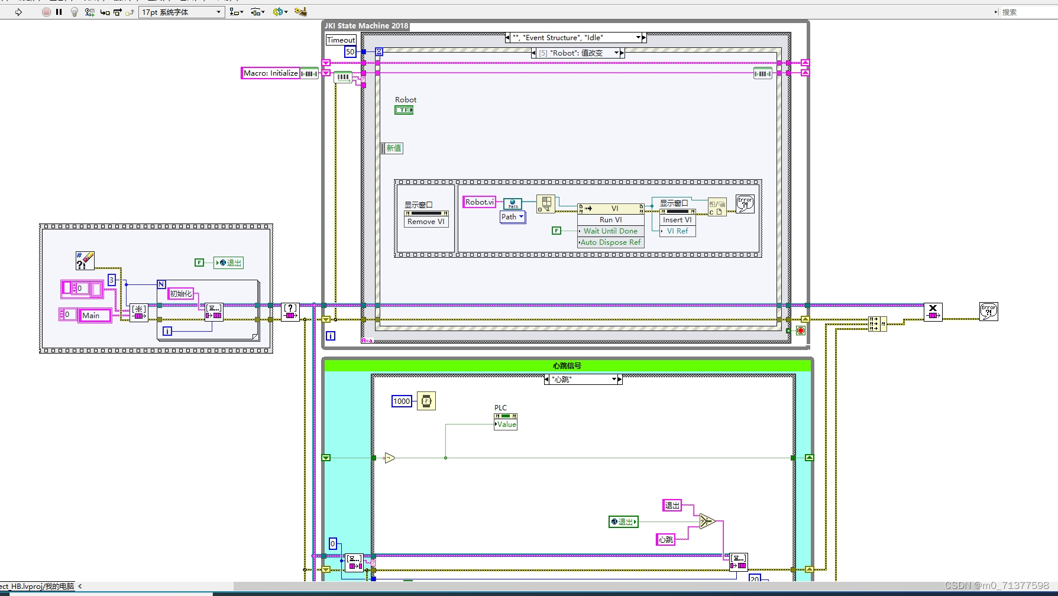This screenshot has height=596, width=1058.
Task: Click the VI Ref input of Insert VI
Action: tap(677, 231)
